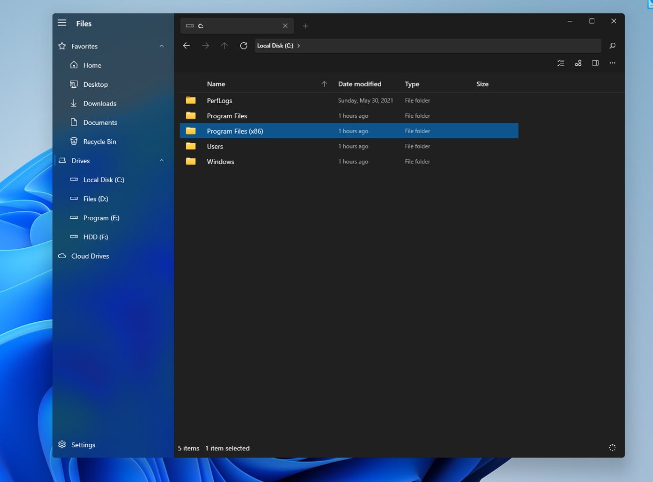653x482 pixels.
Task: Click the PerfLogs folder icon
Action: click(x=191, y=100)
